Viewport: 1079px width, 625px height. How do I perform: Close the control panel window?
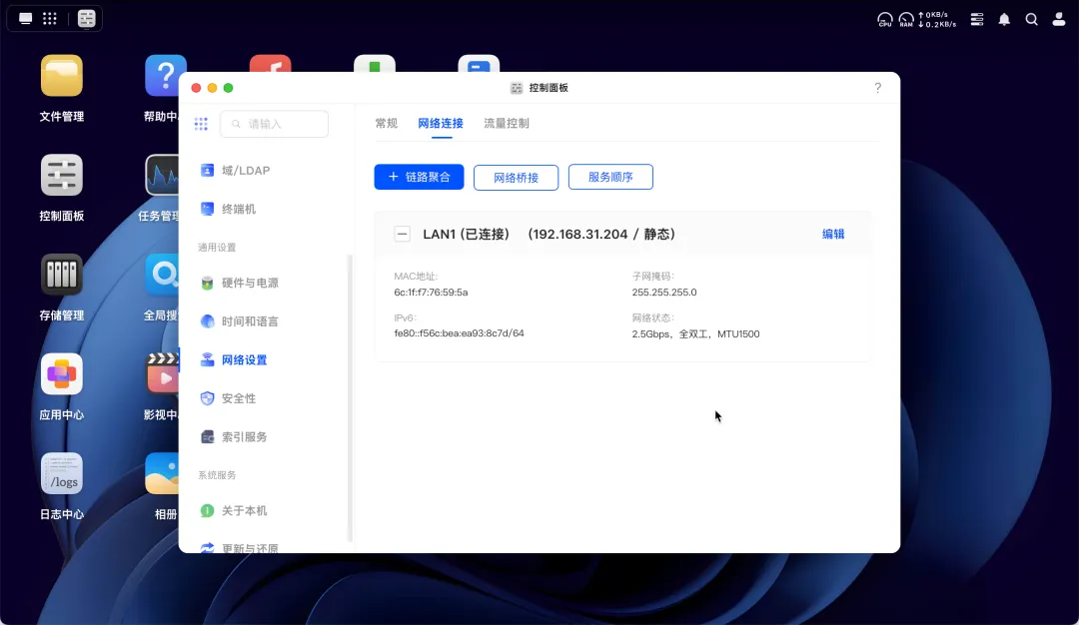pos(196,88)
